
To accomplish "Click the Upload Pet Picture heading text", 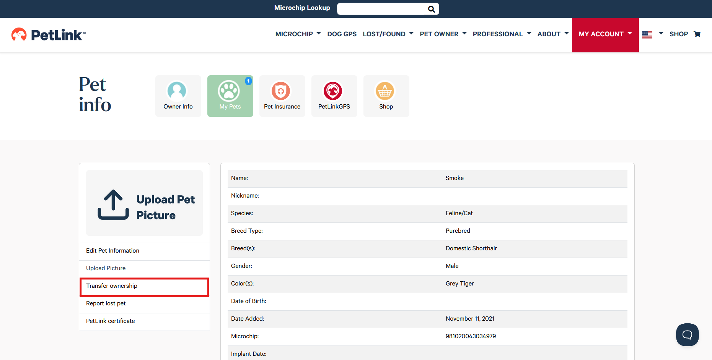I will tap(166, 207).
